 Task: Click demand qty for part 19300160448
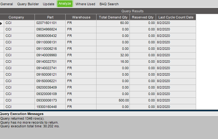tap(113, 107)
